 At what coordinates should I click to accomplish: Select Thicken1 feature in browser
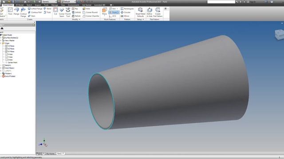7,74
